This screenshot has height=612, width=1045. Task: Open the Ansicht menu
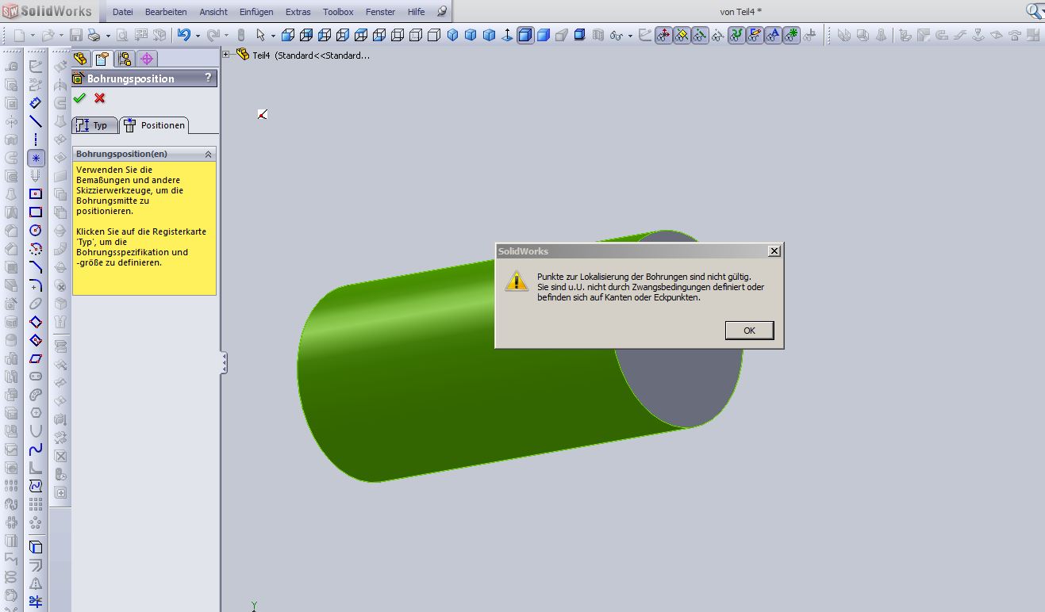213,12
